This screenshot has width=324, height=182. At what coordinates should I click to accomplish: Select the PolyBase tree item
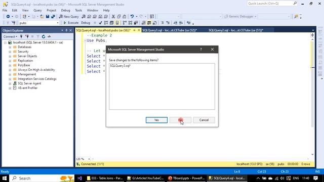(x=24, y=65)
